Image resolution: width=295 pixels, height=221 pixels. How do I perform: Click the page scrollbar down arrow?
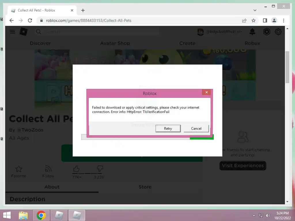[x=287, y=202]
